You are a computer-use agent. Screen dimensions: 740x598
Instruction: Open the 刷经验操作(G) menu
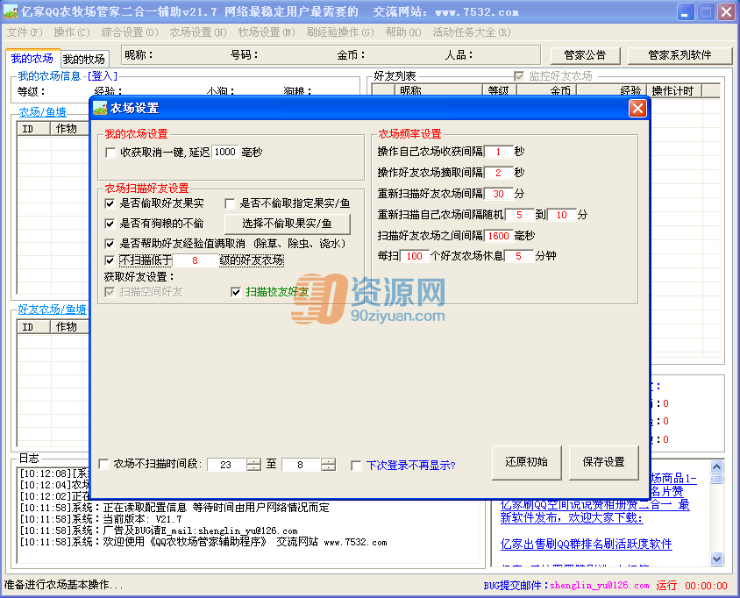(340, 32)
